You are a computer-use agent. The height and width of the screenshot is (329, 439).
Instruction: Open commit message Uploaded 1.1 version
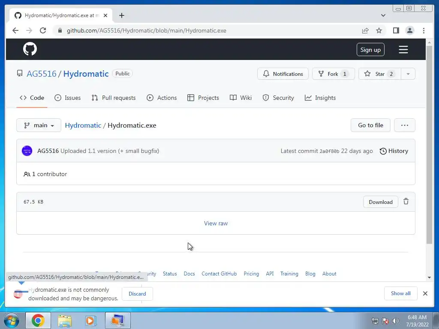[110, 151]
